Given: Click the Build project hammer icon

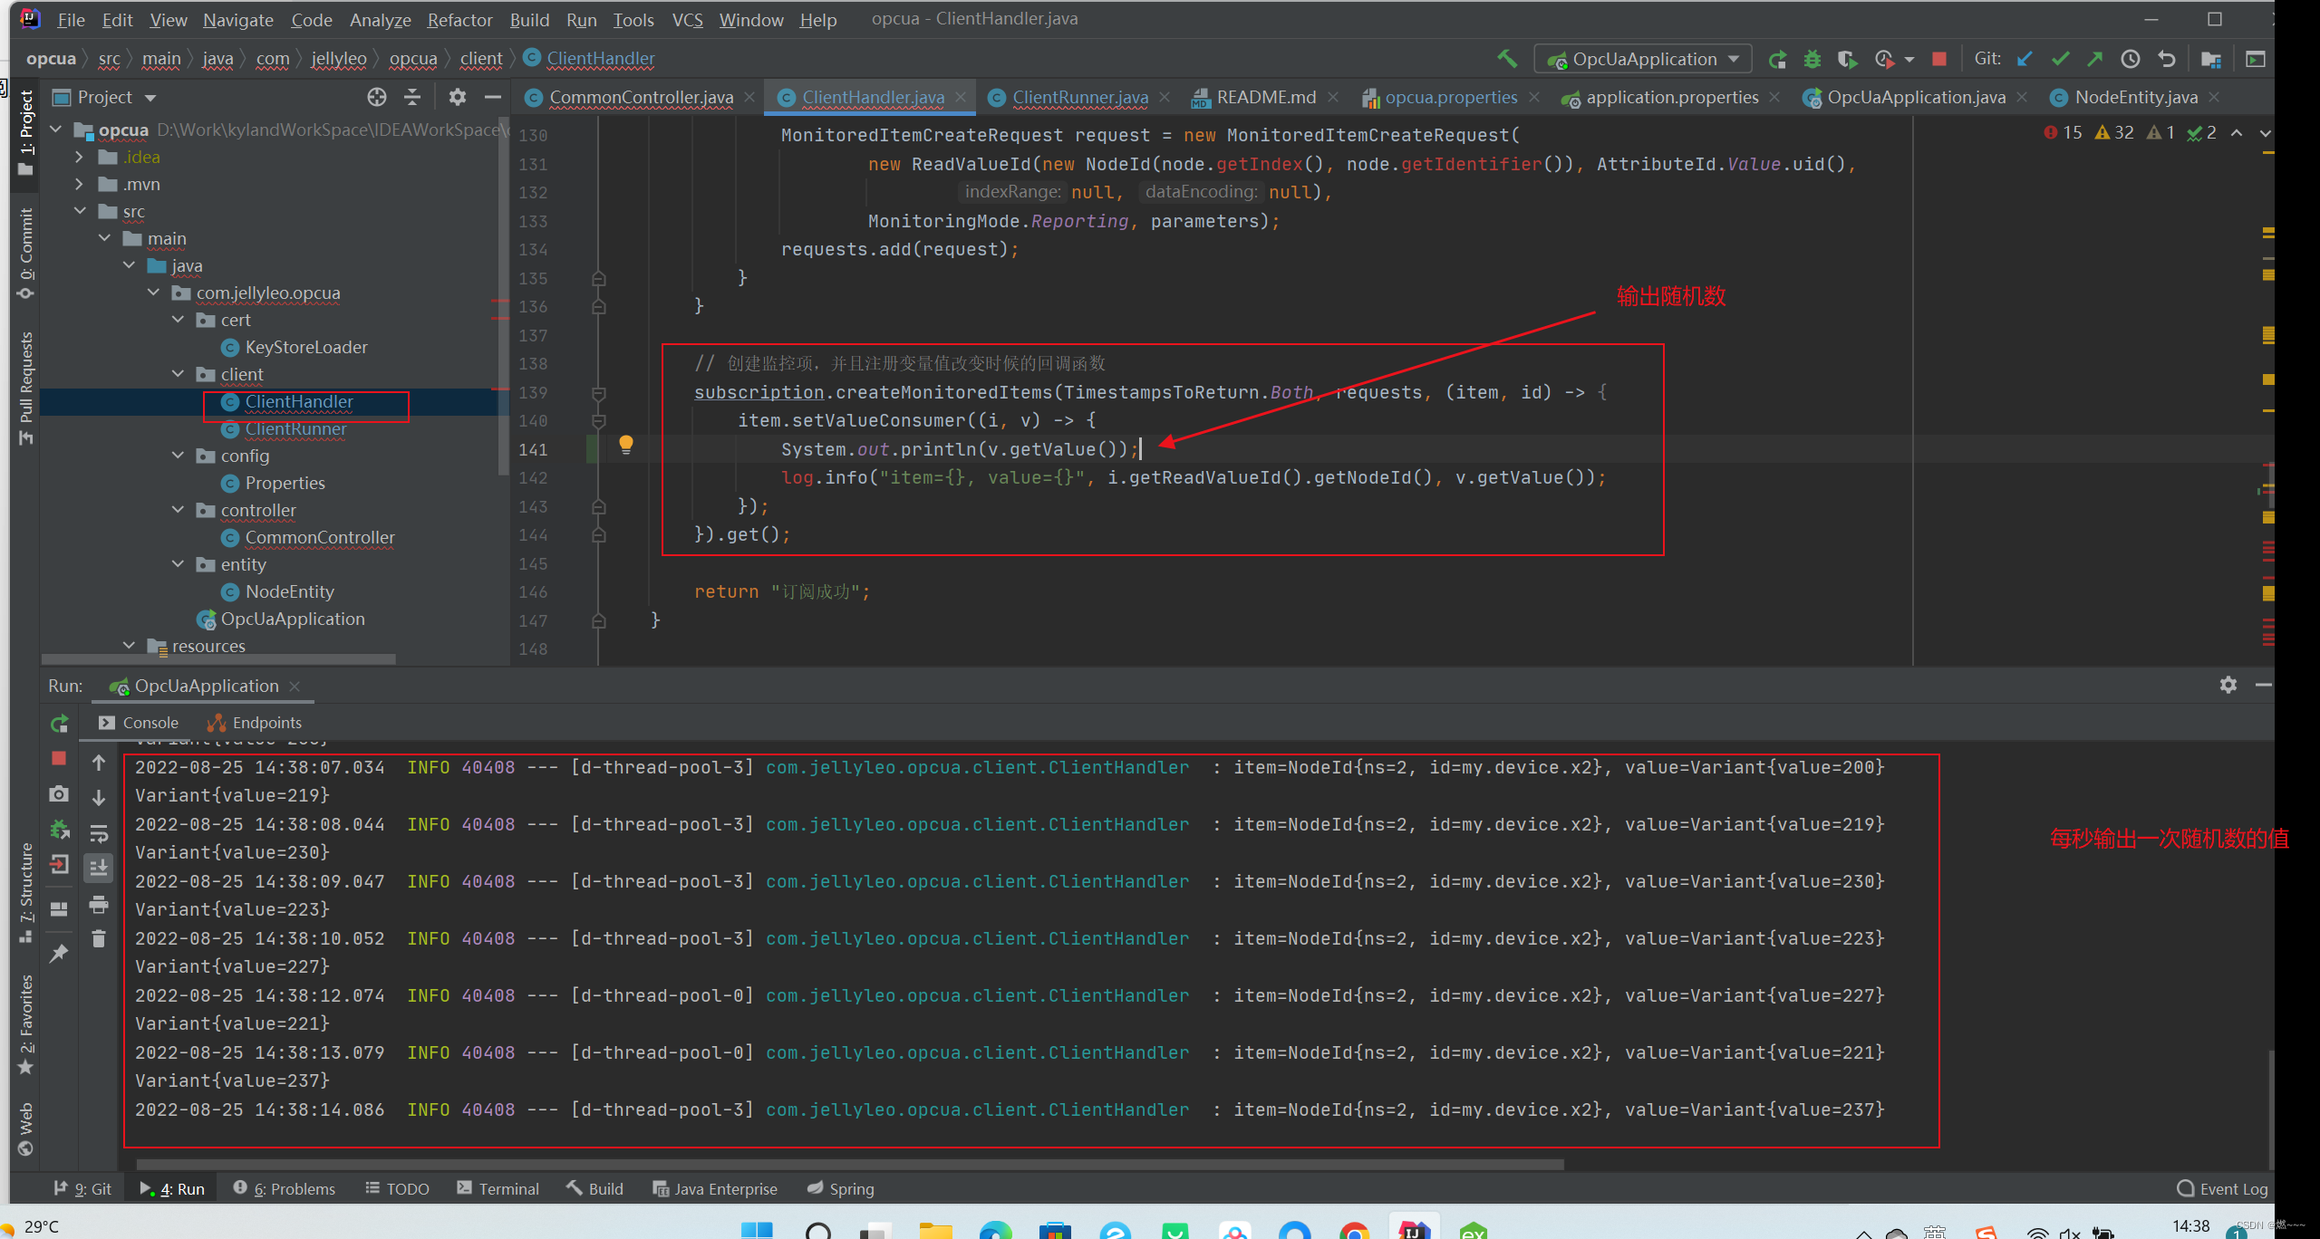Looking at the screenshot, I should [1506, 59].
